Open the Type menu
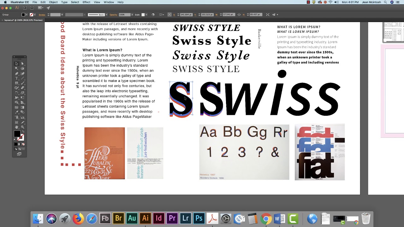The width and height of the screenshot is (404, 227). 64,2
